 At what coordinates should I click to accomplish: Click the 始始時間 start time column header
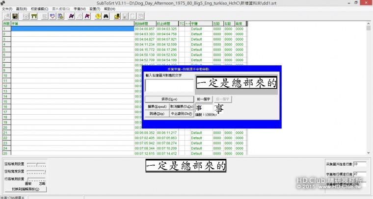pyautogui.click(x=145, y=24)
